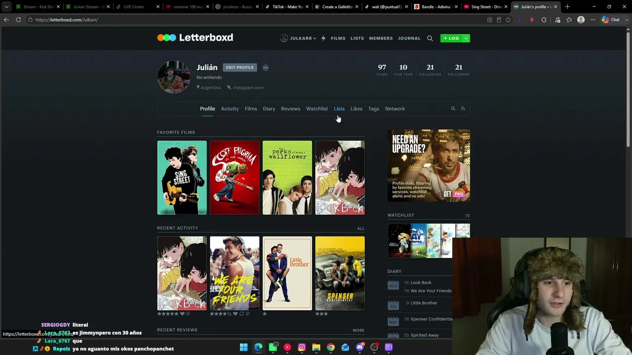Screen dimensions: 632x355
Task: Search the profile with the small magnifier icon
Action: [453, 108]
